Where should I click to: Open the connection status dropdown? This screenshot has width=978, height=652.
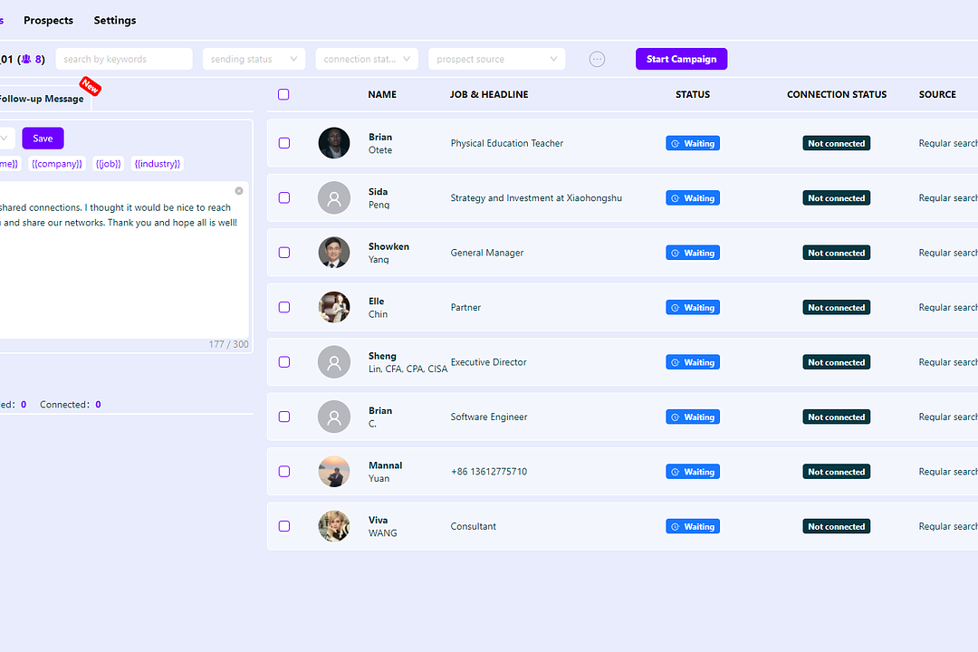[x=366, y=58]
